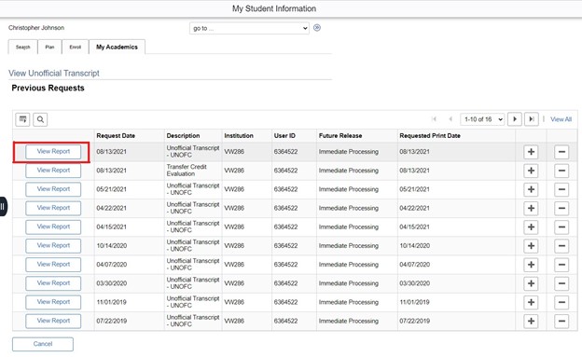View report for Transfer Credit Evaluation
This screenshot has width=582, height=357.
click(x=53, y=171)
